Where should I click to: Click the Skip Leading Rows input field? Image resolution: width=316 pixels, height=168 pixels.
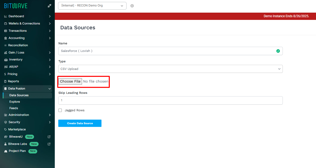[x=171, y=100]
